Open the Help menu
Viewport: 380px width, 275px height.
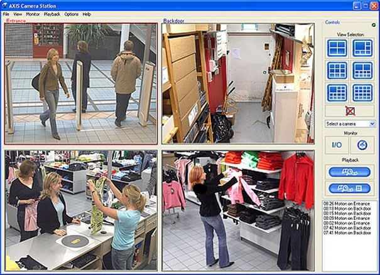(87, 14)
